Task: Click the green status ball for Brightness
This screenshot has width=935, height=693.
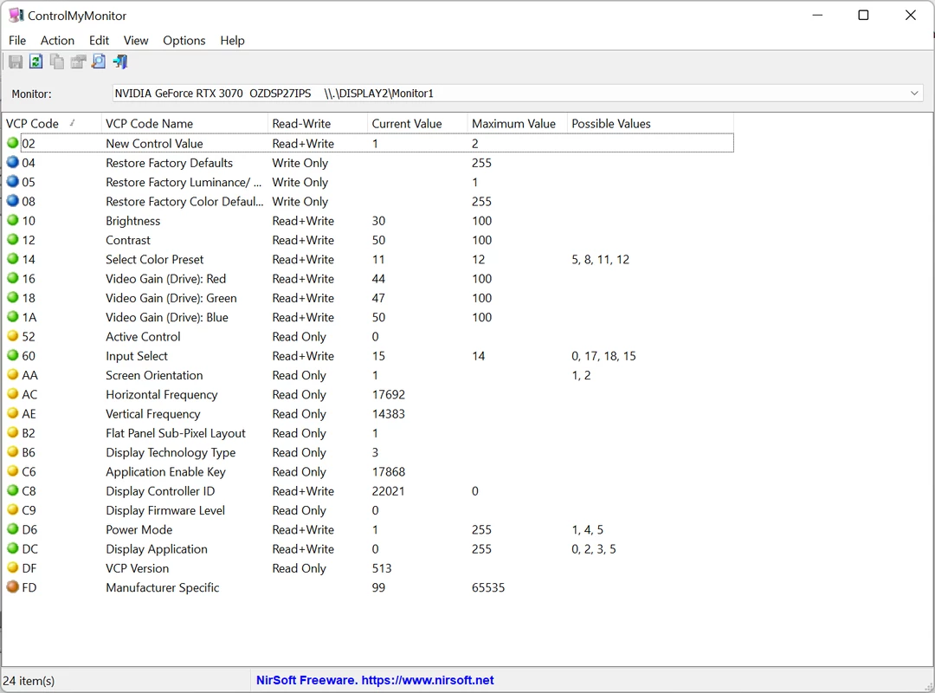Action: [x=12, y=220]
